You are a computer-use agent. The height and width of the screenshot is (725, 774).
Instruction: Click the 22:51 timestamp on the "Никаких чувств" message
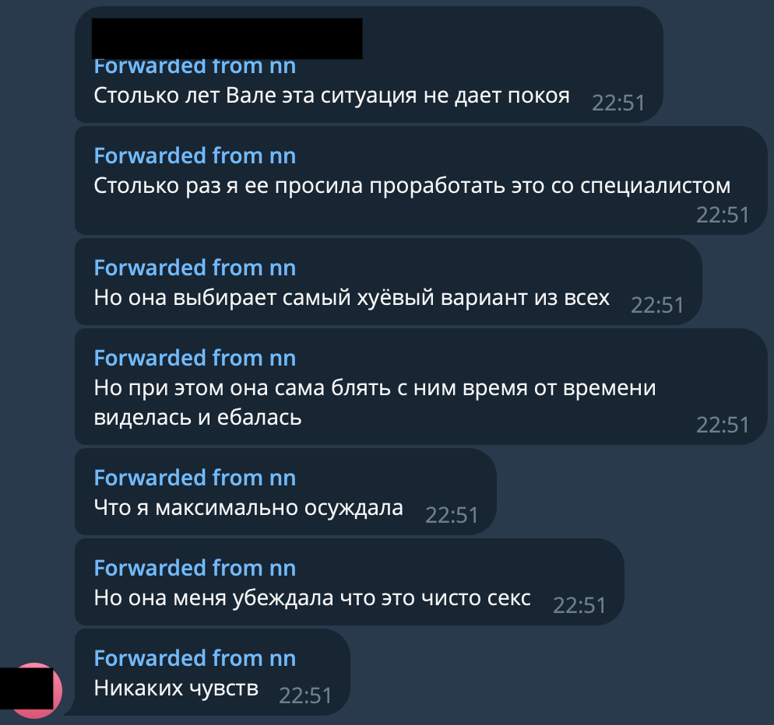click(x=305, y=696)
